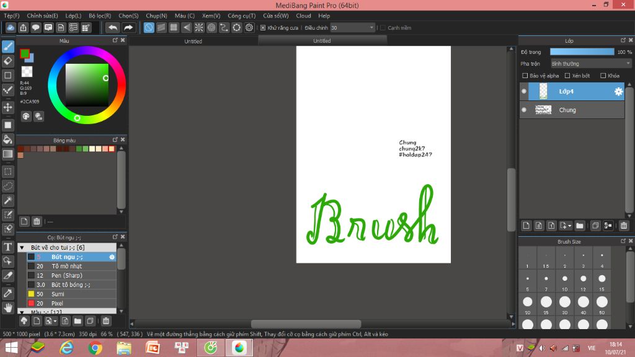The image size is (635, 357).
Task: Enable the radial snap guide
Action: [x=199, y=27]
